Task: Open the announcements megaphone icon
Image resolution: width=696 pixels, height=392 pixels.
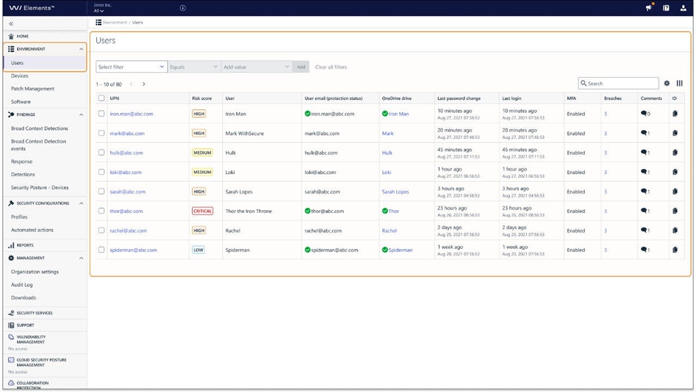Action: tap(649, 8)
